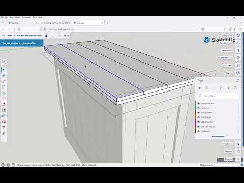Hide the Front Lower Skirt tag
Image resolution: width=244 pixels, height=183 pixels.
[x=198, y=103]
